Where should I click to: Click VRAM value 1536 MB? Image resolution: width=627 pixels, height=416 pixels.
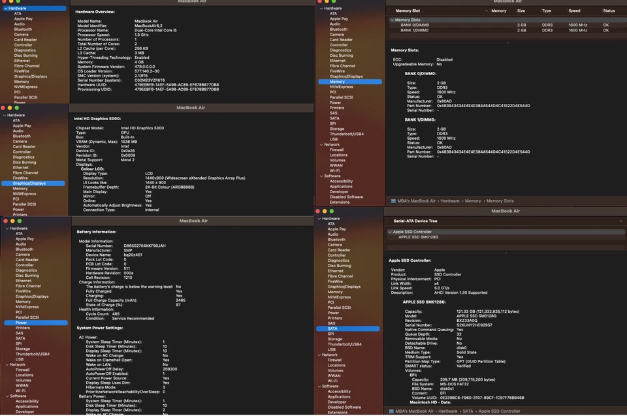[x=129, y=142]
